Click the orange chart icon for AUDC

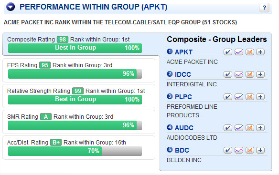tap(250, 128)
